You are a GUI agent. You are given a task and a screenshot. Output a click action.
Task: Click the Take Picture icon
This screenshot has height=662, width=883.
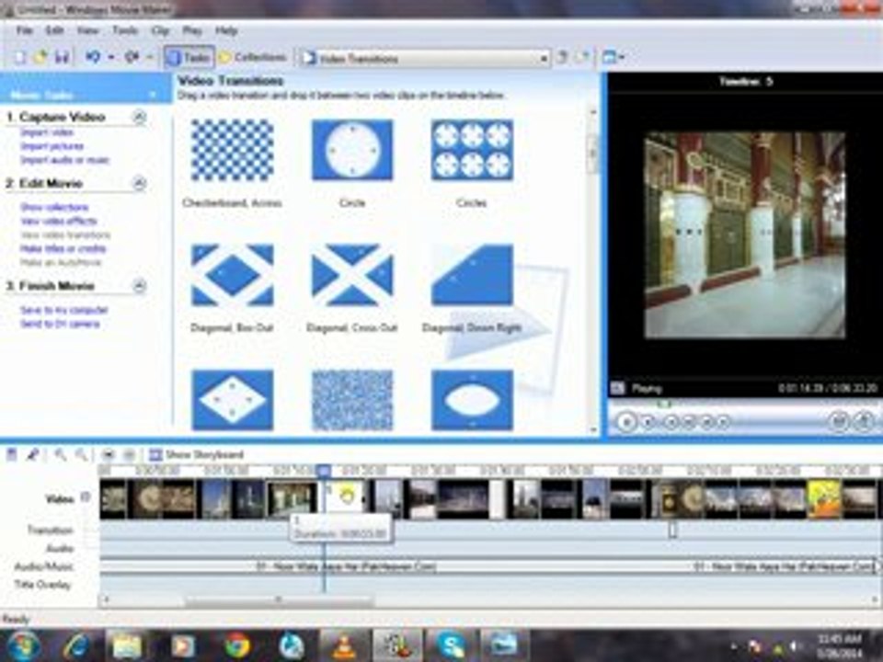[x=864, y=421]
